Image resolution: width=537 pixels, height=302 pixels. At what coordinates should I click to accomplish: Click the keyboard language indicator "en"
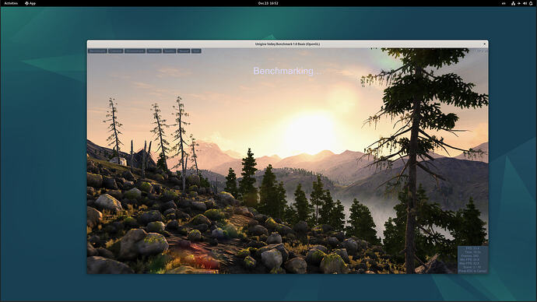pos(504,3)
